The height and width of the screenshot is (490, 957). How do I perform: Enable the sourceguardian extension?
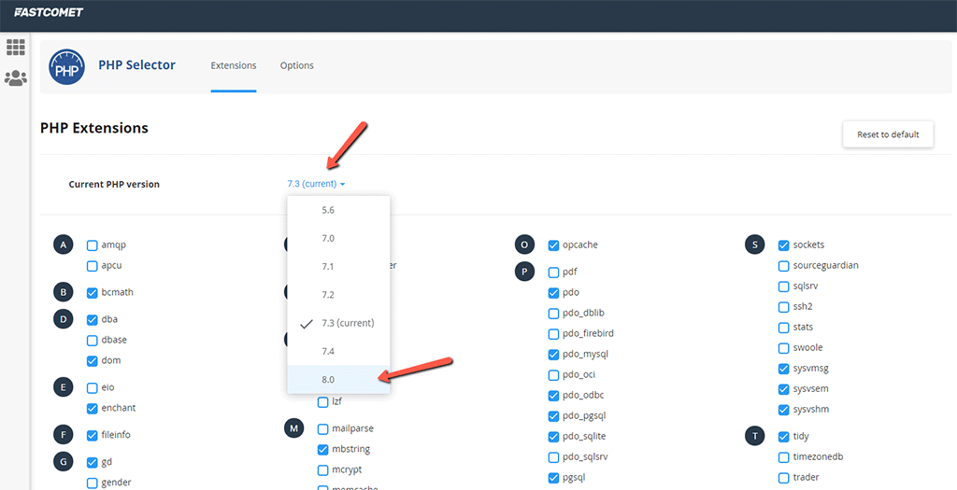point(784,266)
